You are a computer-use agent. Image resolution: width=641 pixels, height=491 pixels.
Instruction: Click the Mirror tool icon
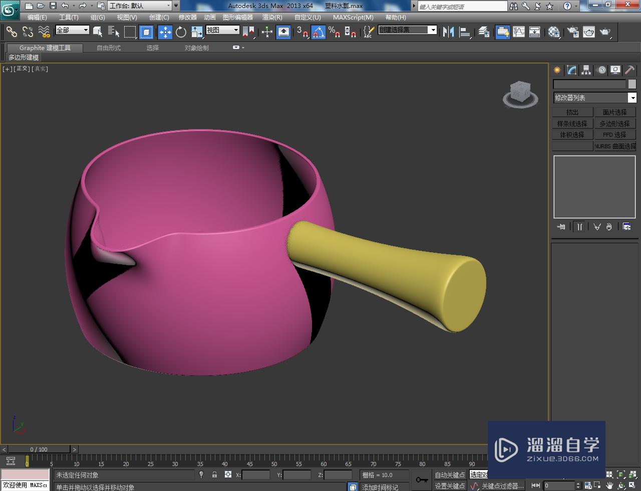coord(449,32)
